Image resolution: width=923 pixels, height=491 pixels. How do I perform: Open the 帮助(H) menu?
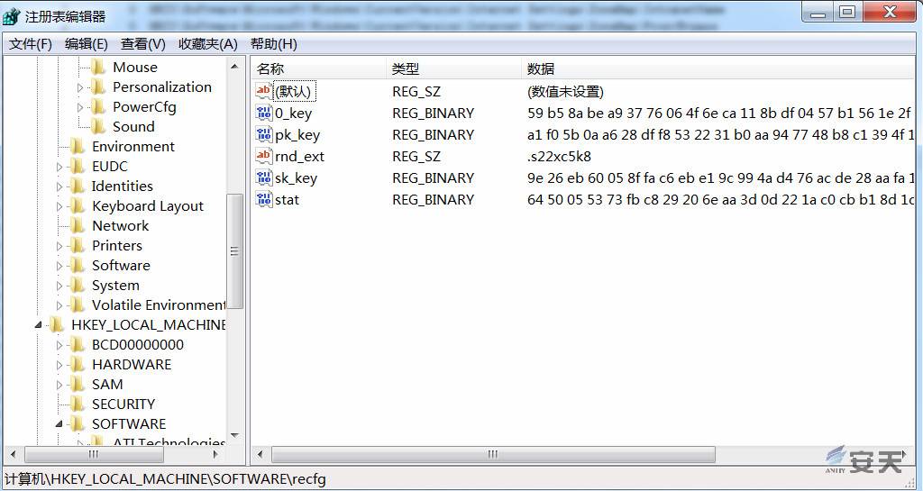(x=274, y=44)
